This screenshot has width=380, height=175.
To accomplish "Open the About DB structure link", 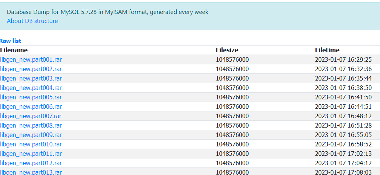I will point(32,21).
